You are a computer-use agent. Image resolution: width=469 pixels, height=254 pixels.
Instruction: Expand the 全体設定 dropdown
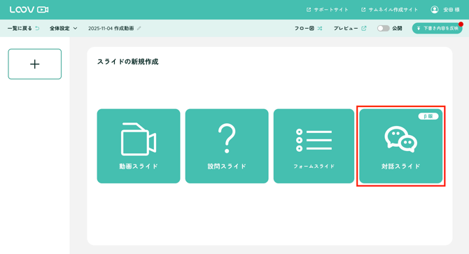pos(64,29)
